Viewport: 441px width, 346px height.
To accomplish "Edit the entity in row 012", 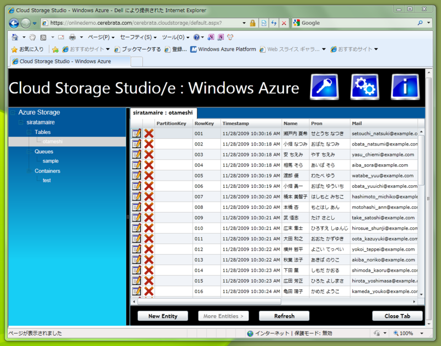I will coord(137,250).
